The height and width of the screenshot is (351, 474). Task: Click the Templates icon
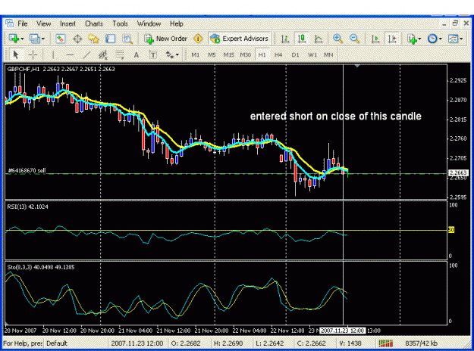[453, 39]
